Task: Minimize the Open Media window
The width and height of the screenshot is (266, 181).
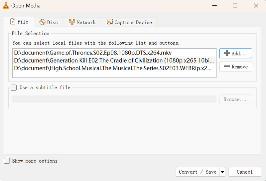Action: [214, 6]
